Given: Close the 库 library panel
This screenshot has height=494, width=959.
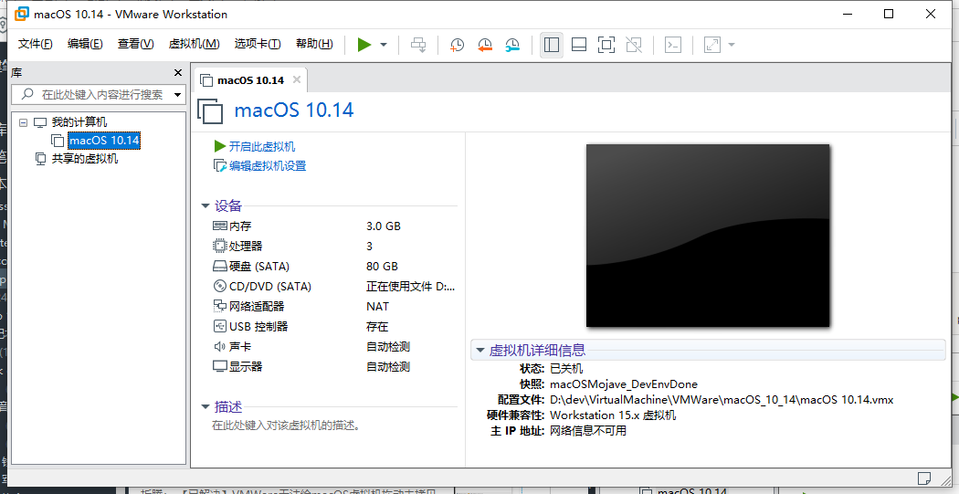Looking at the screenshot, I should [178, 73].
